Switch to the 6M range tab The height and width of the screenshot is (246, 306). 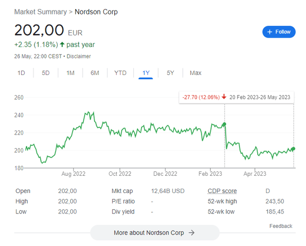coord(95,73)
